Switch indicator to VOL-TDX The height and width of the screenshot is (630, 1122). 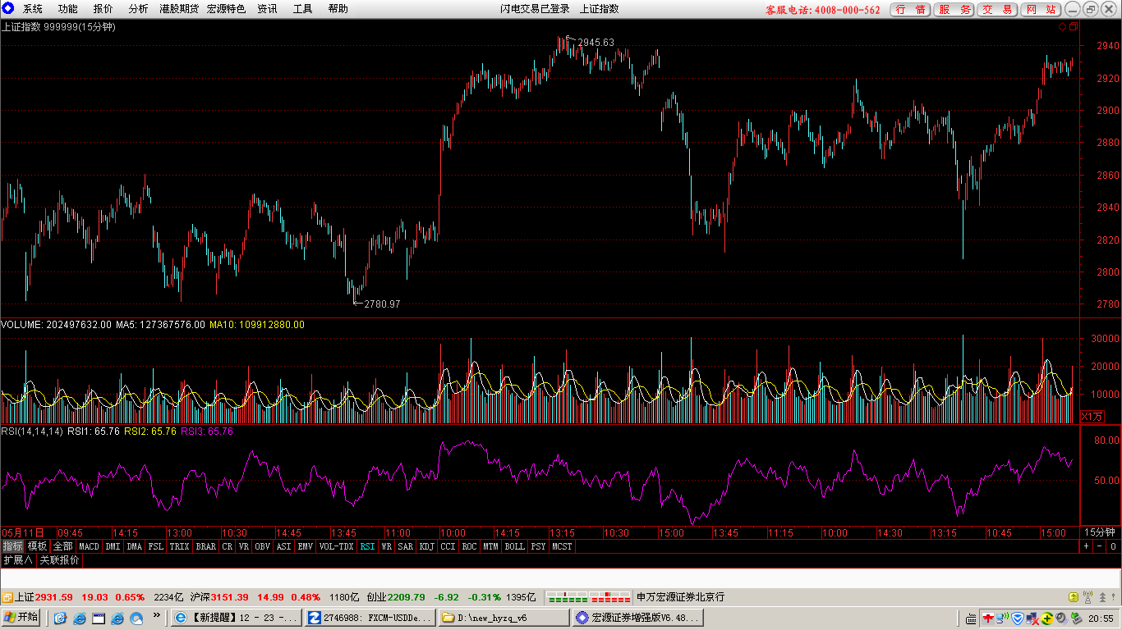pos(336,546)
